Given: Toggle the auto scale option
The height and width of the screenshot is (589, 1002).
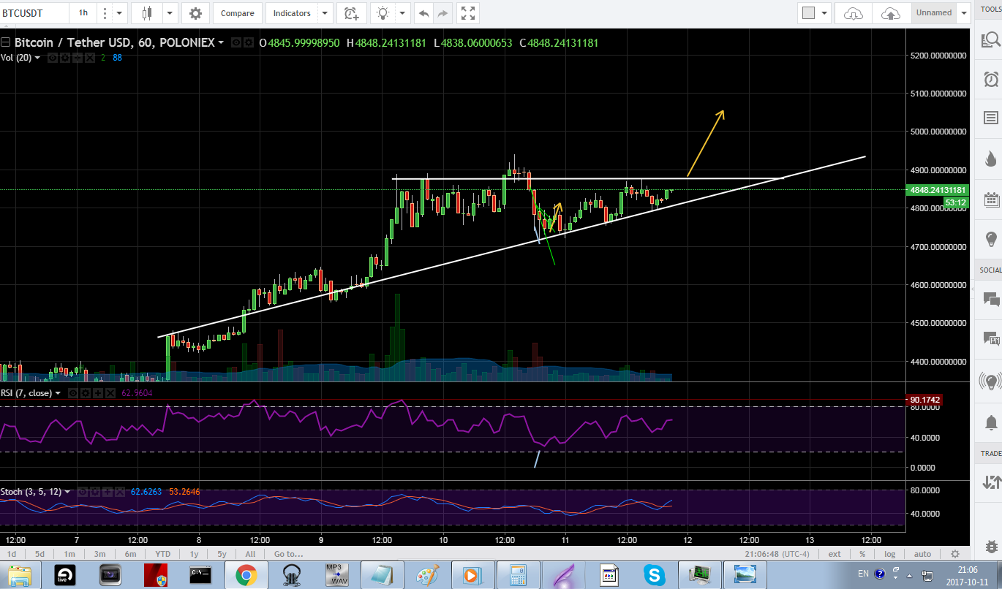Looking at the screenshot, I should click(x=923, y=554).
